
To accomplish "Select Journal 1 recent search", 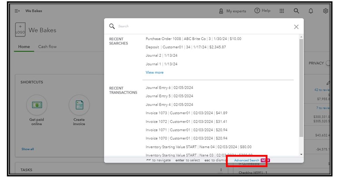I will (x=161, y=64).
